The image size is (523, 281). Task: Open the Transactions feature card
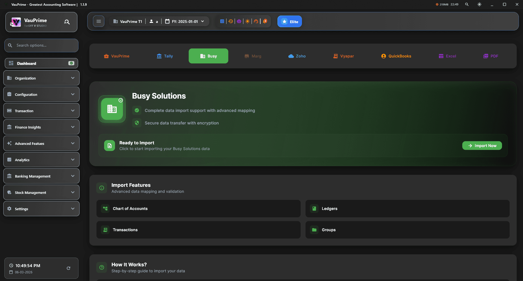[x=198, y=230]
